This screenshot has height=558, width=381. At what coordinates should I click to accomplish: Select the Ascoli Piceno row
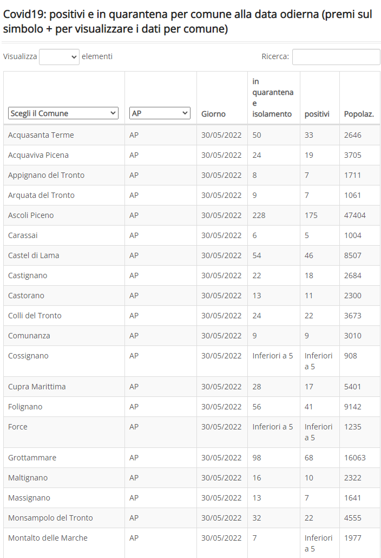pos(192,215)
